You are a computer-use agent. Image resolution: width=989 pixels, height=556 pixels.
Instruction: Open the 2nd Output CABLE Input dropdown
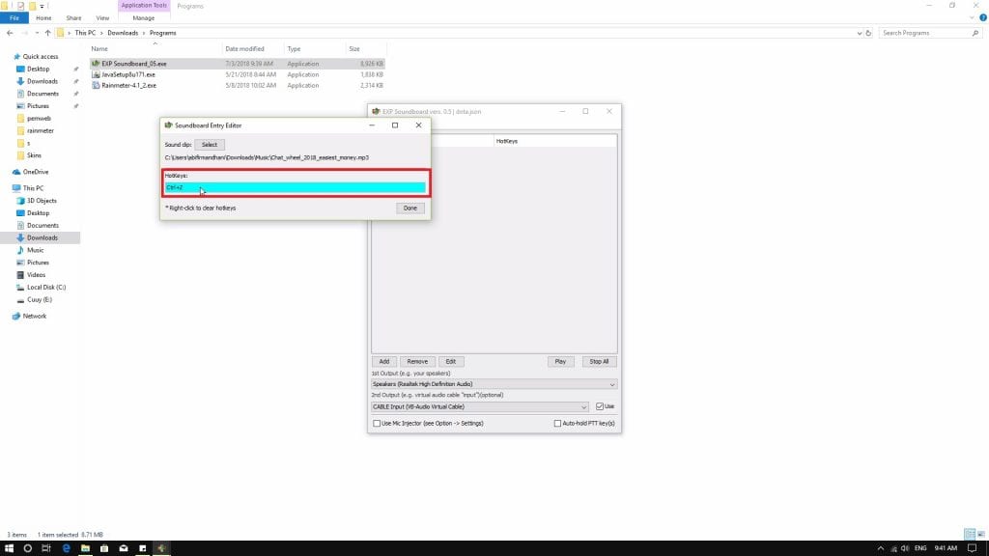point(480,406)
